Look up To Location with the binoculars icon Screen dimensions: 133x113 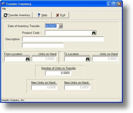88,59
